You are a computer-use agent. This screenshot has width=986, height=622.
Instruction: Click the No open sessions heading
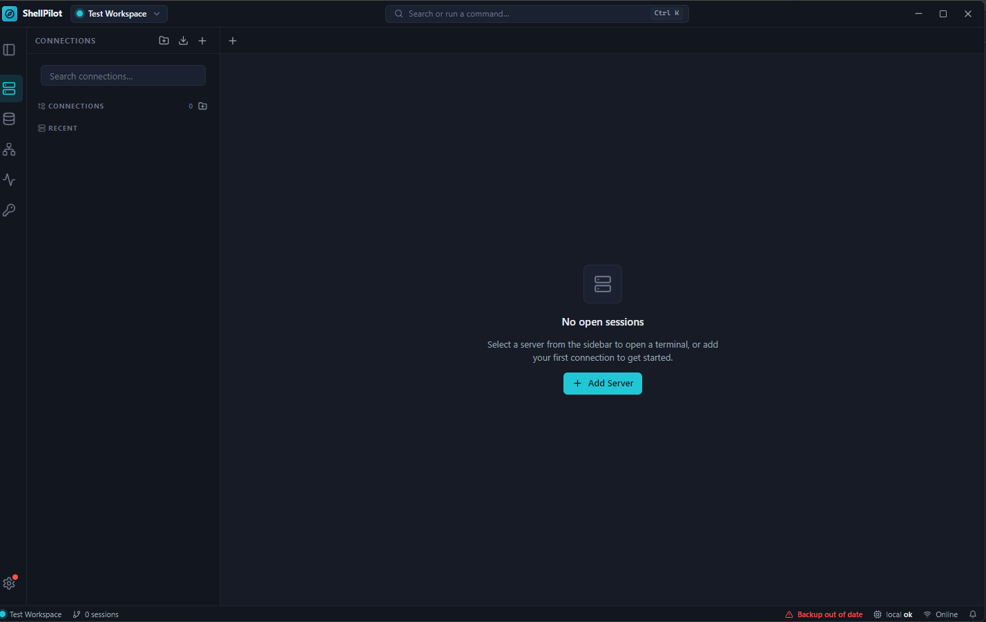point(603,322)
